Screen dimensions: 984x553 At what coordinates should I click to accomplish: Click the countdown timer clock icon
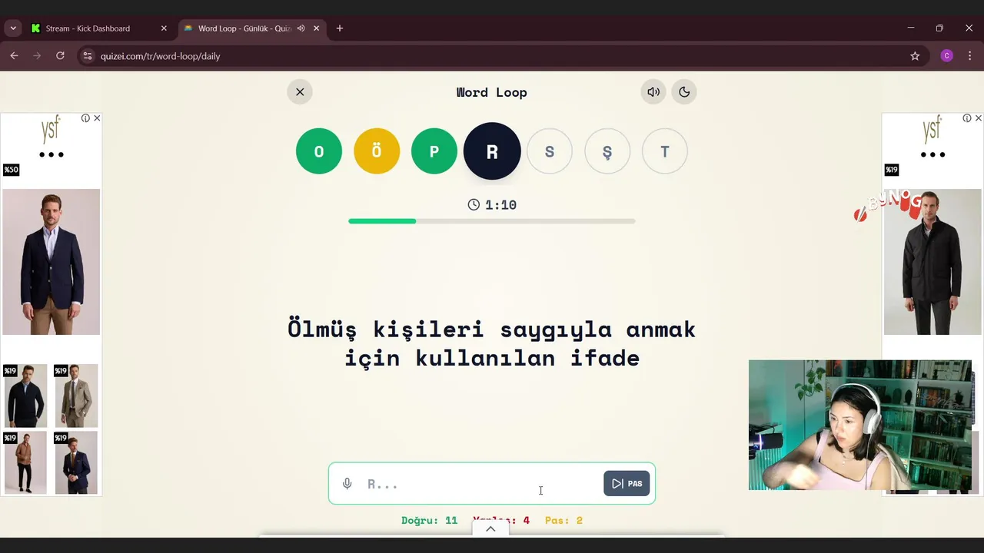point(474,204)
